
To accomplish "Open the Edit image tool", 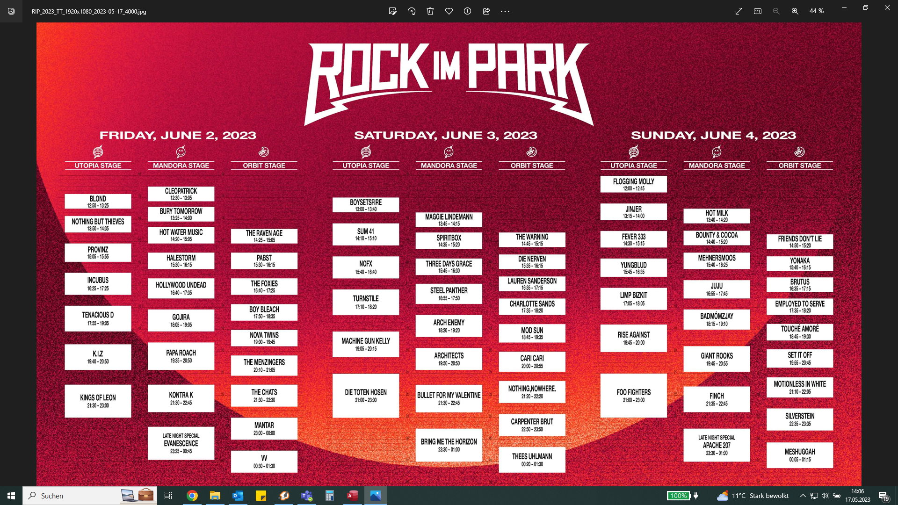I will click(x=392, y=11).
